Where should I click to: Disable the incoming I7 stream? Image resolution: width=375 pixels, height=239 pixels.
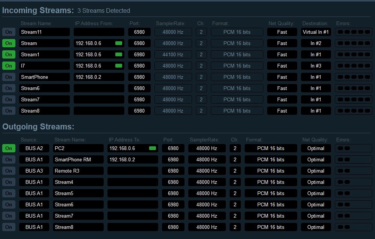click(9, 66)
